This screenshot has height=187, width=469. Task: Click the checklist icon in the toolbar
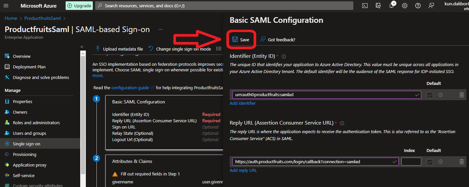click(219, 49)
